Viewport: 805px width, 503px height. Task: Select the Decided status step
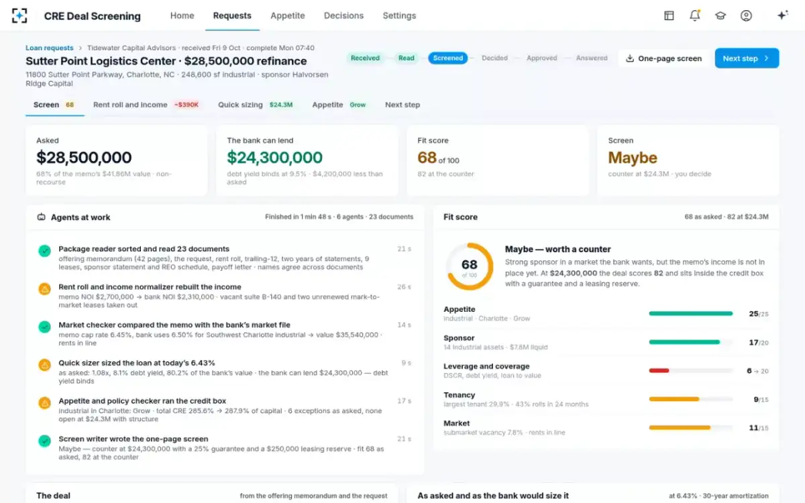[x=494, y=58]
